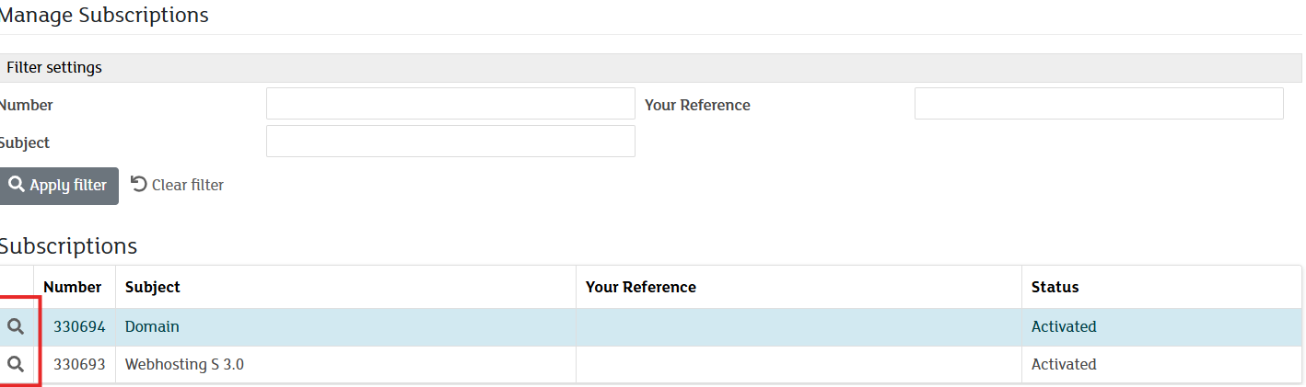Viewport: 1306px width, 387px height.
Task: Sort by the Status column header
Action: [1055, 287]
